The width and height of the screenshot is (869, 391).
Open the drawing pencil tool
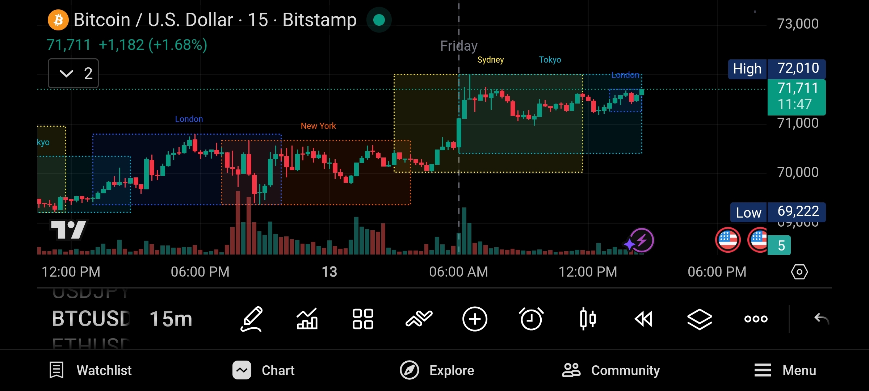click(x=252, y=319)
